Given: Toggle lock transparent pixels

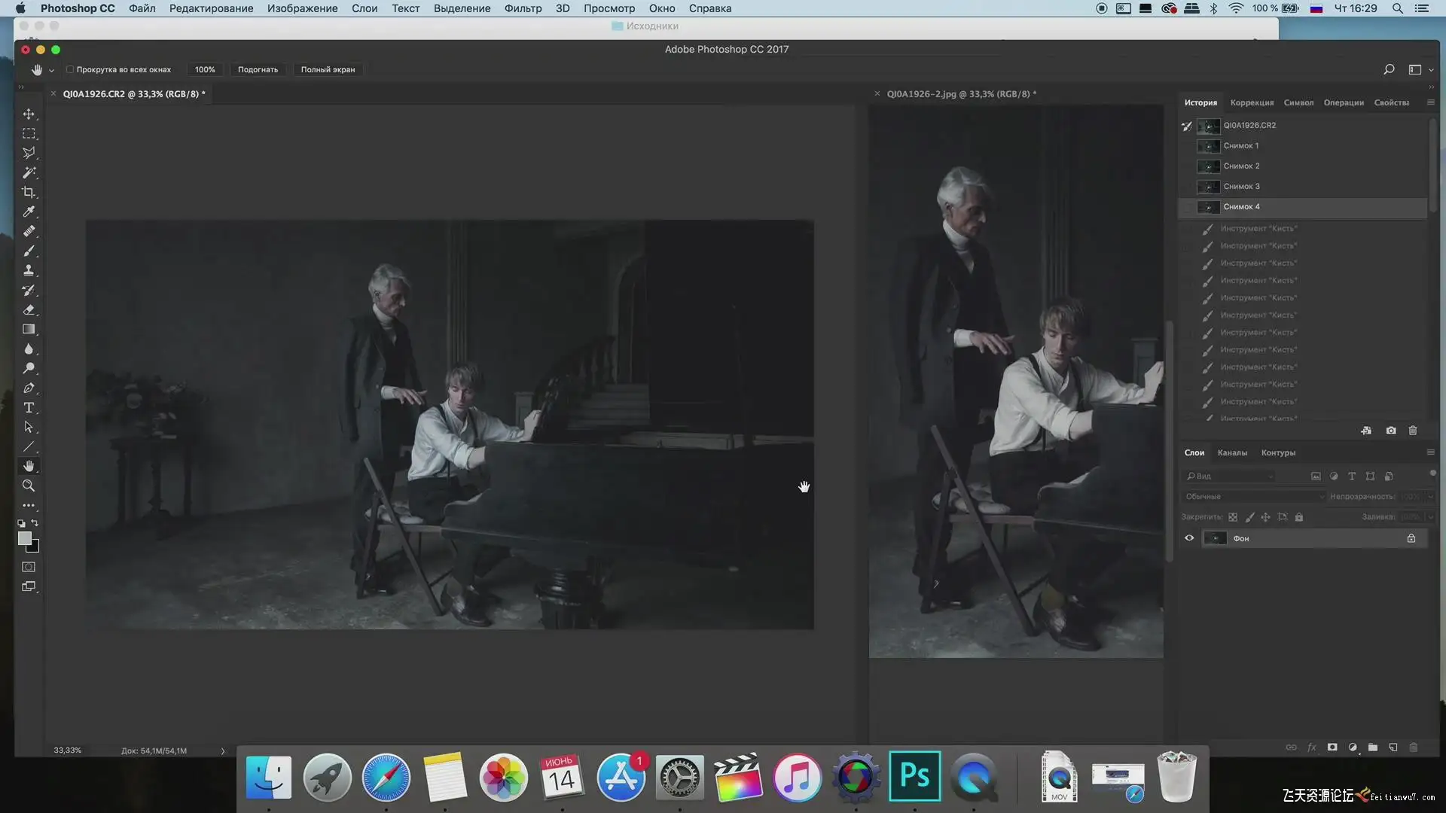Looking at the screenshot, I should click(x=1233, y=517).
